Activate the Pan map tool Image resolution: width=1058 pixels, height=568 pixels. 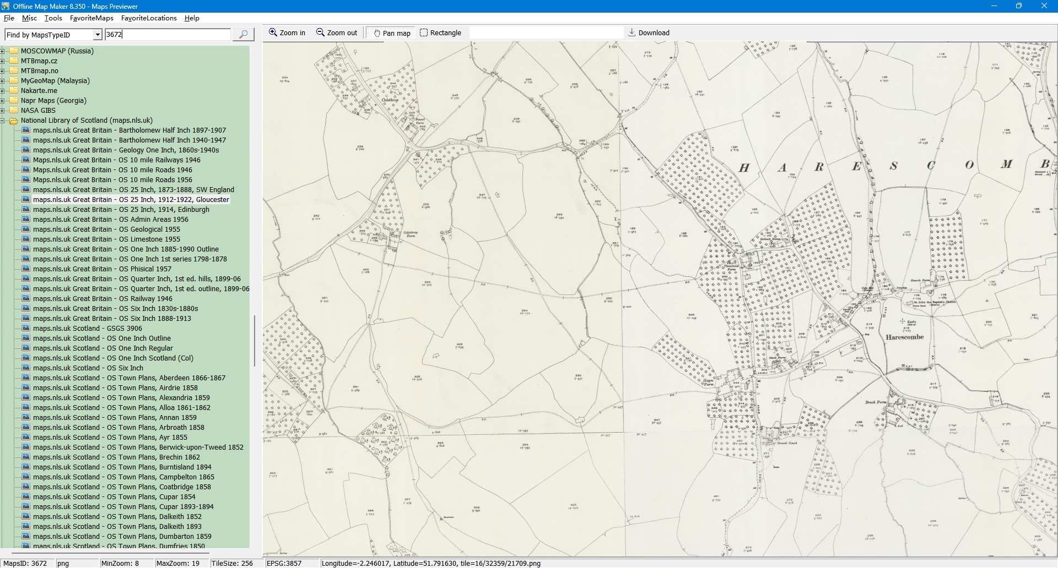pos(392,33)
